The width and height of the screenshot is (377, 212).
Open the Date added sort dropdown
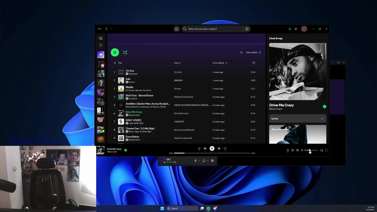click(x=253, y=52)
